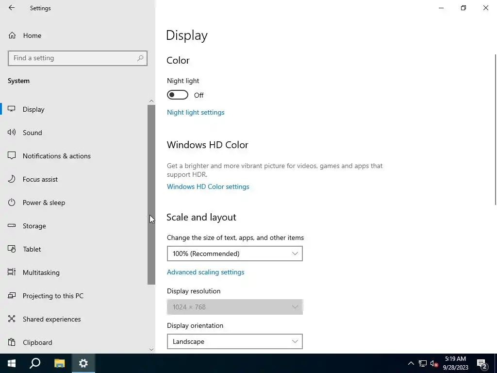Open the Action Center notifications icon
Image resolution: width=497 pixels, height=373 pixels.
click(482, 364)
